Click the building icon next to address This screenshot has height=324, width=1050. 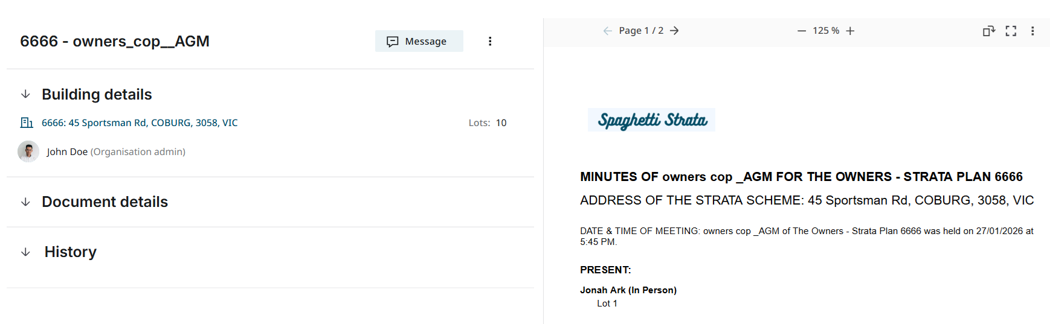[27, 122]
